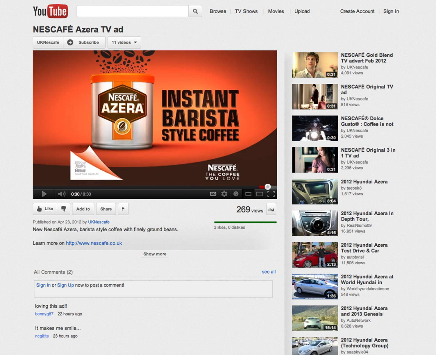Like the video
Screen dimensions: 436x355
coord(45,209)
